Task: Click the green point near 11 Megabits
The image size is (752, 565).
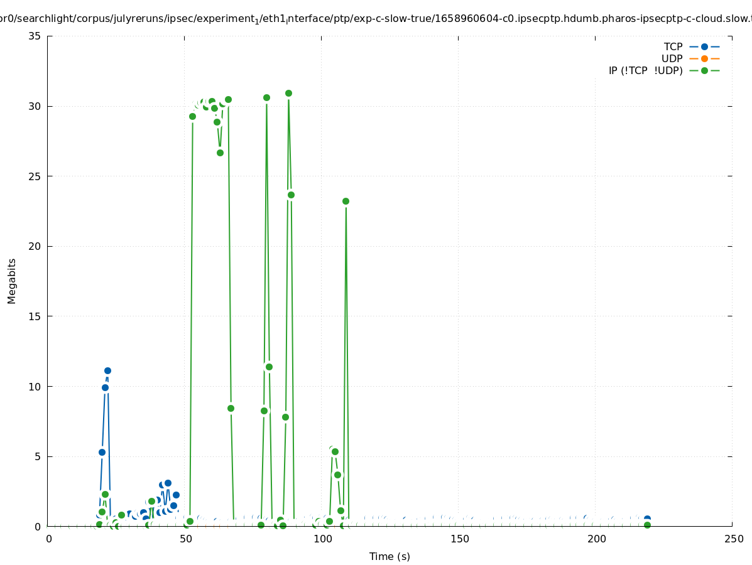Action: 269,367
